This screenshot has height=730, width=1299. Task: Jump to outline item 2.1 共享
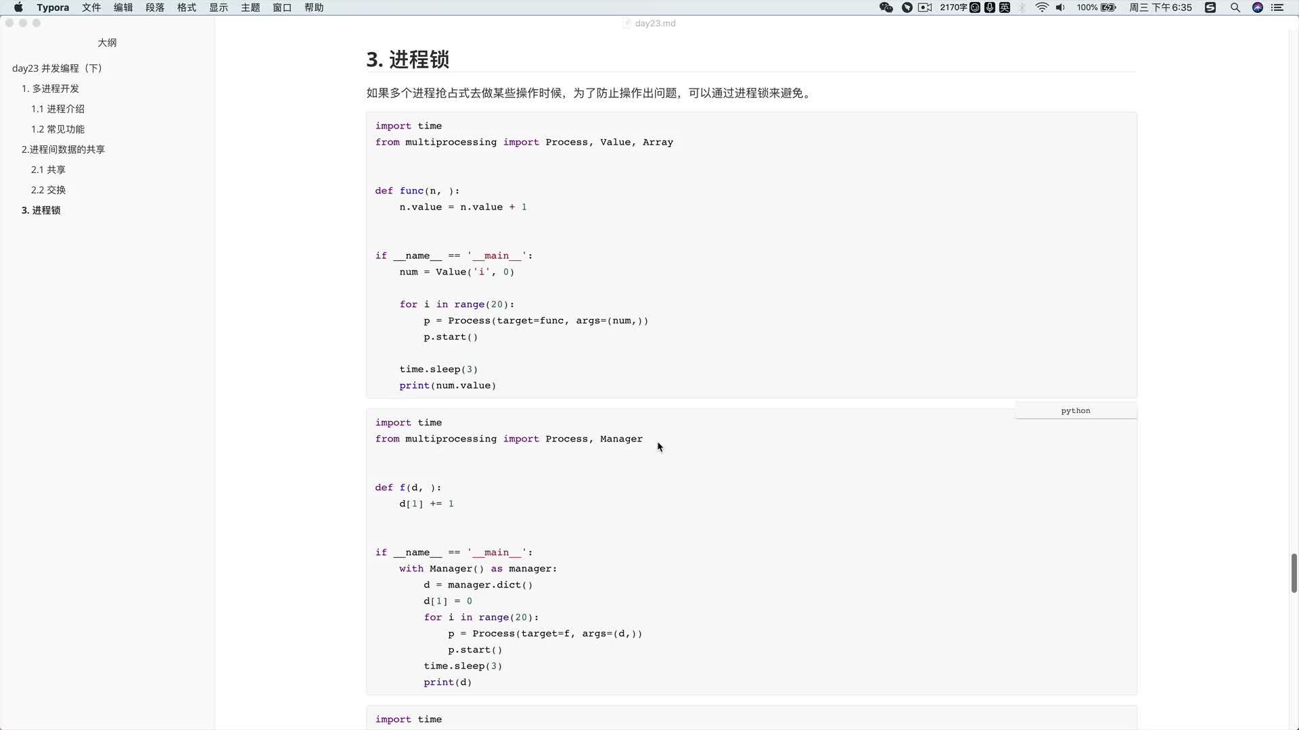[48, 170]
